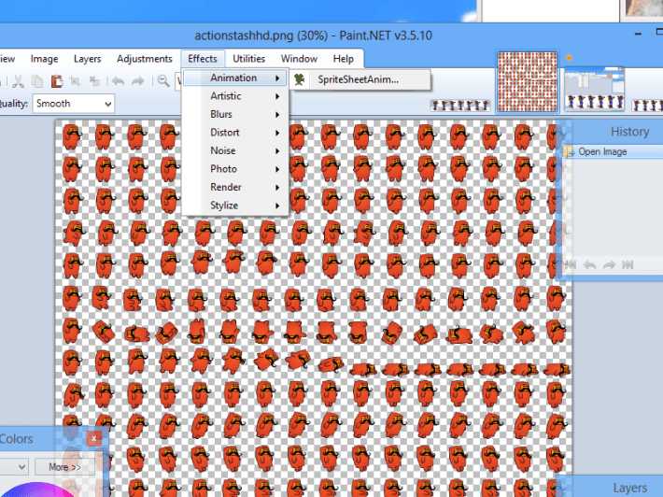Click the History panel undo arrow

click(589, 264)
